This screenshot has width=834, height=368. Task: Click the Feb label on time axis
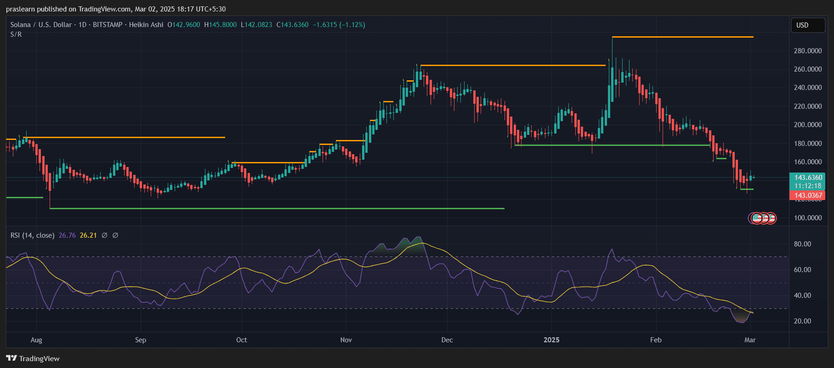656,340
